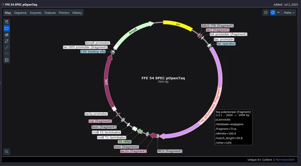301x166 pixels.
Task: Click the MCS (fragment) label
Action: point(170,151)
